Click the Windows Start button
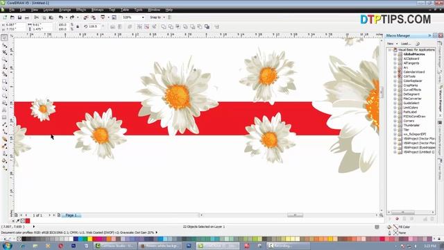Screen dimensions: 444x250 [7, 246]
